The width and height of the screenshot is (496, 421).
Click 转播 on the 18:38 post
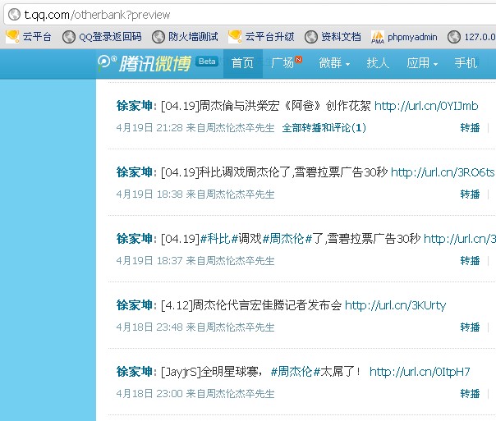470,194
